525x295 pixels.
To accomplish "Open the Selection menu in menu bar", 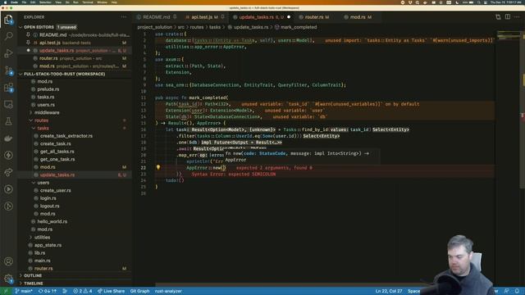I will point(45,2).
